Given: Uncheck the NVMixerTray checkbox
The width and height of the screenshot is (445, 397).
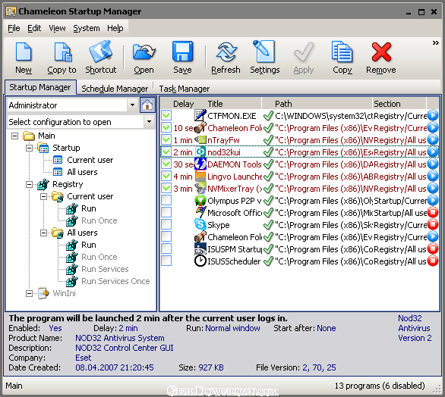Looking at the screenshot, I should click(166, 188).
